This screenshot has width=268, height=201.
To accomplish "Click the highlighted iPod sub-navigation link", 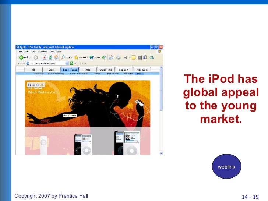I will click(139, 74).
